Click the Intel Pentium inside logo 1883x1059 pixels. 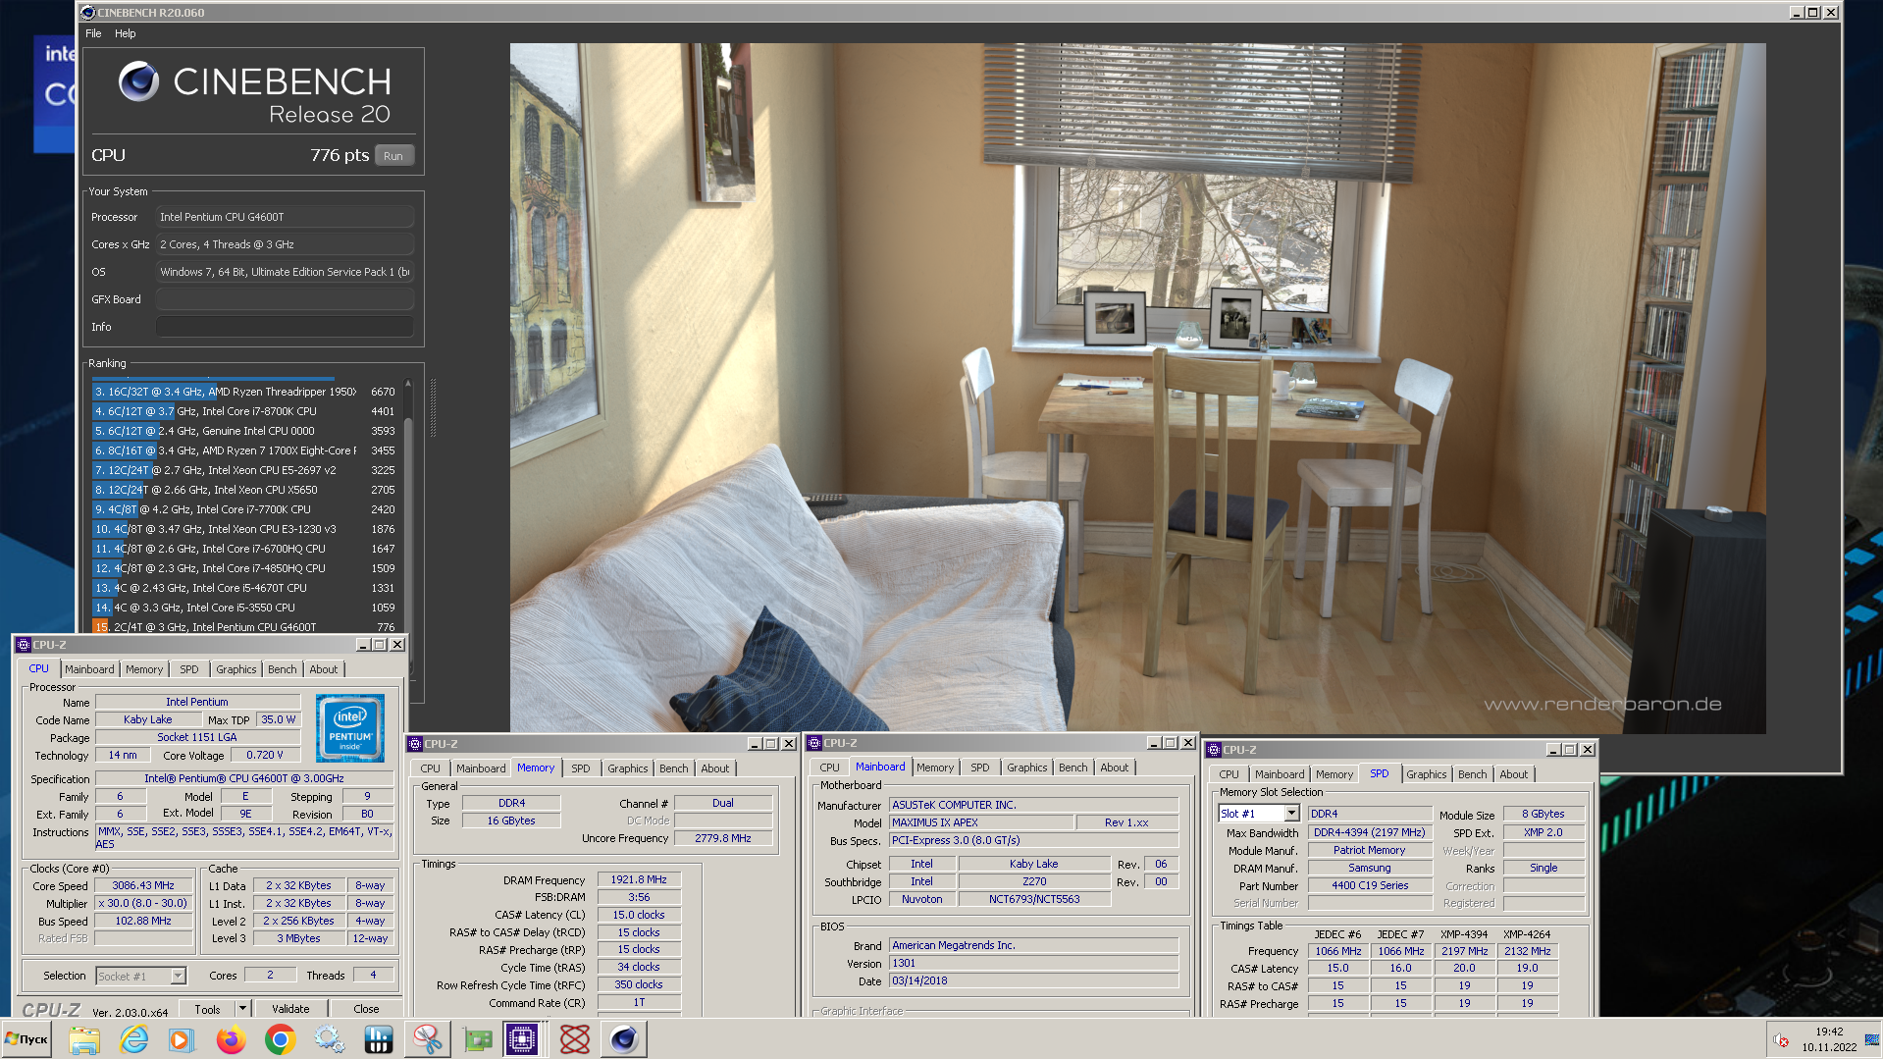coord(350,728)
